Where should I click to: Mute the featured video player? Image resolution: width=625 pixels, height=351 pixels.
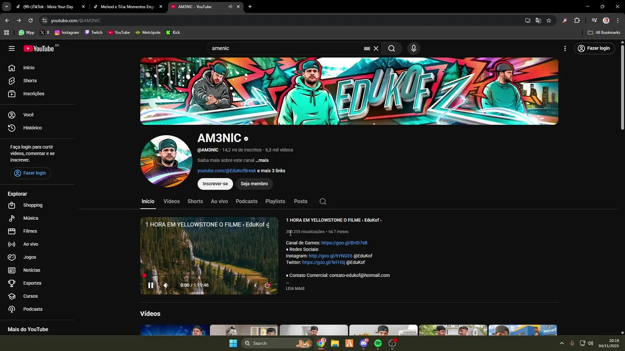pos(166,285)
